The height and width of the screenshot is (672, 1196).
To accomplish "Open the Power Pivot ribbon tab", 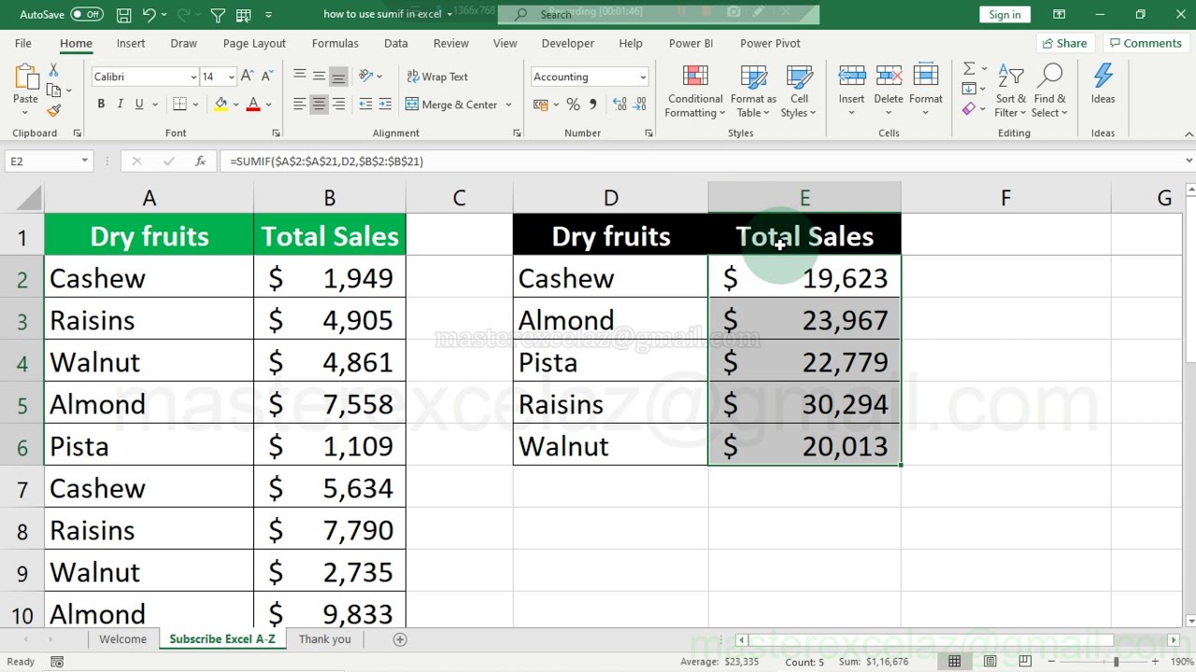I will pyautogui.click(x=770, y=43).
